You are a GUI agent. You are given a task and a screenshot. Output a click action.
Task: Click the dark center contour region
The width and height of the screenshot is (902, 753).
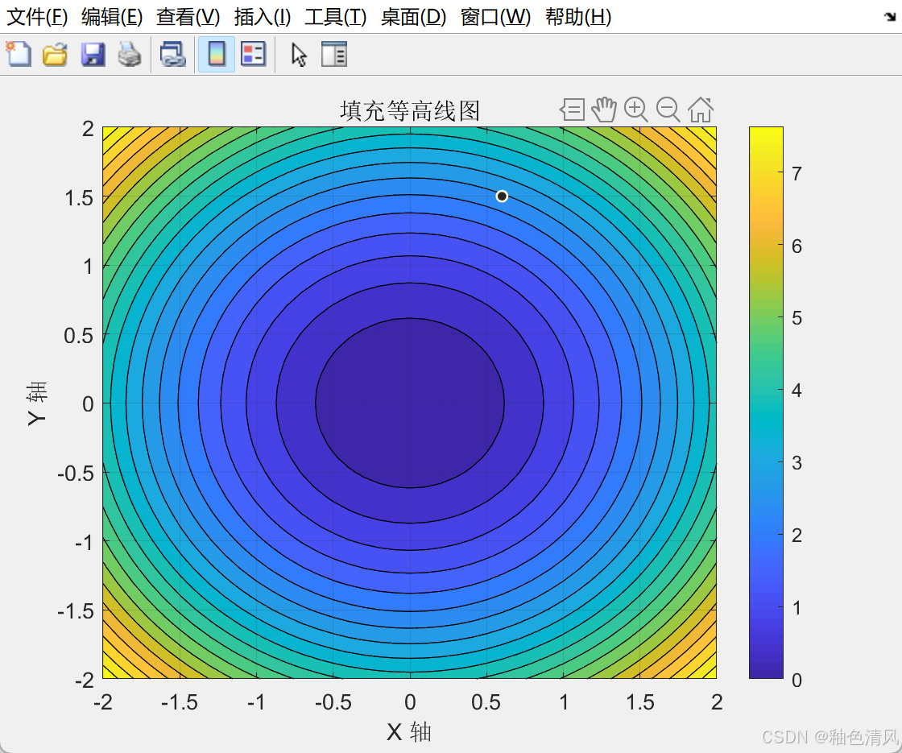coord(410,403)
